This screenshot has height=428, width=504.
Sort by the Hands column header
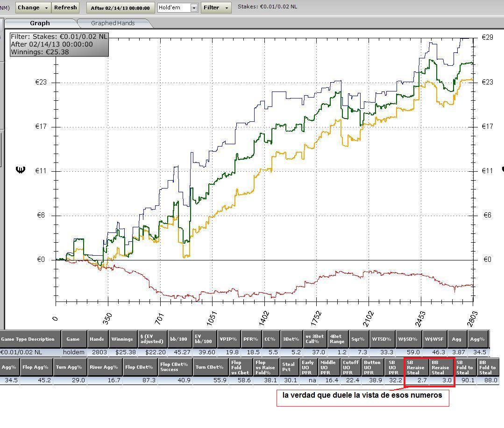pos(98,339)
